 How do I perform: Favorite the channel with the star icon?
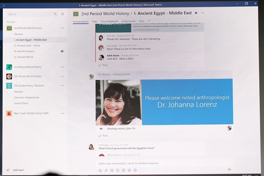196,13
